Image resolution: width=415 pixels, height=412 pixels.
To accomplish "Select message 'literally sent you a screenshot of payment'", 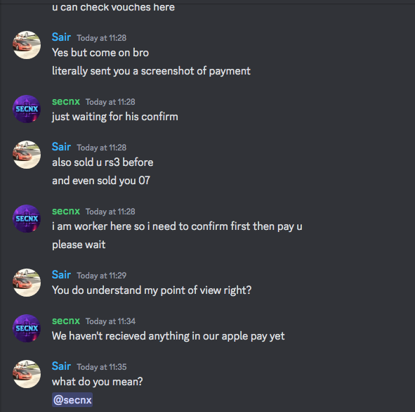I will (151, 71).
